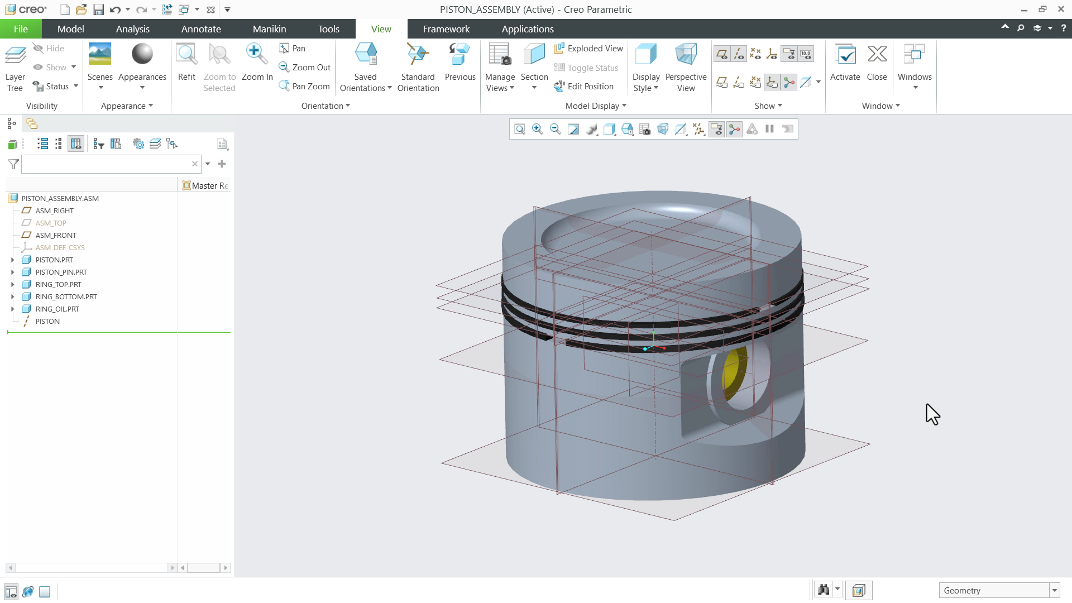Toggle spin center in graphics toolbar
This screenshot has width=1072, height=603.
click(734, 130)
